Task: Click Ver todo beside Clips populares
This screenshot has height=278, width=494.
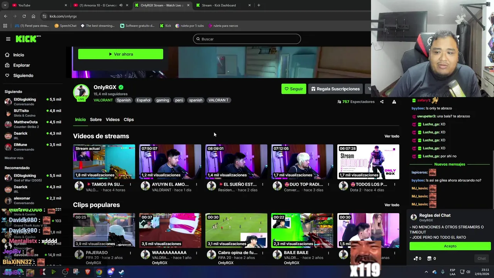Action: coord(392,205)
